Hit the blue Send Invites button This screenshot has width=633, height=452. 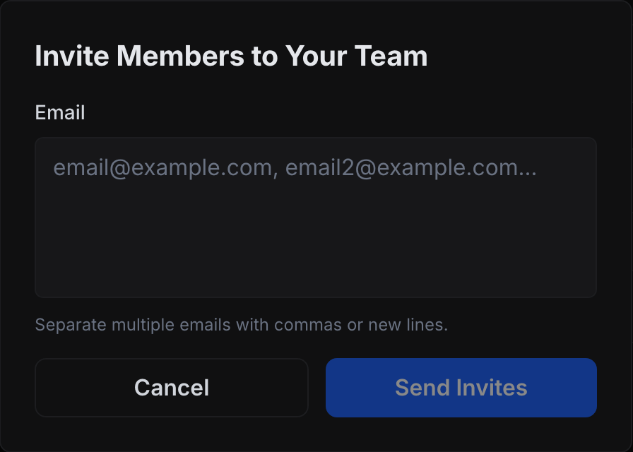461,388
